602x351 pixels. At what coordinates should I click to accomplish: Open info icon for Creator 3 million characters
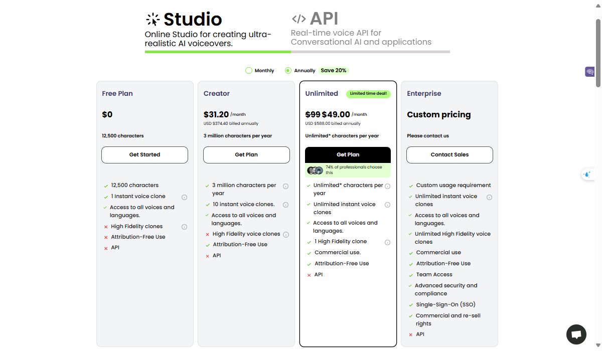[x=285, y=186]
